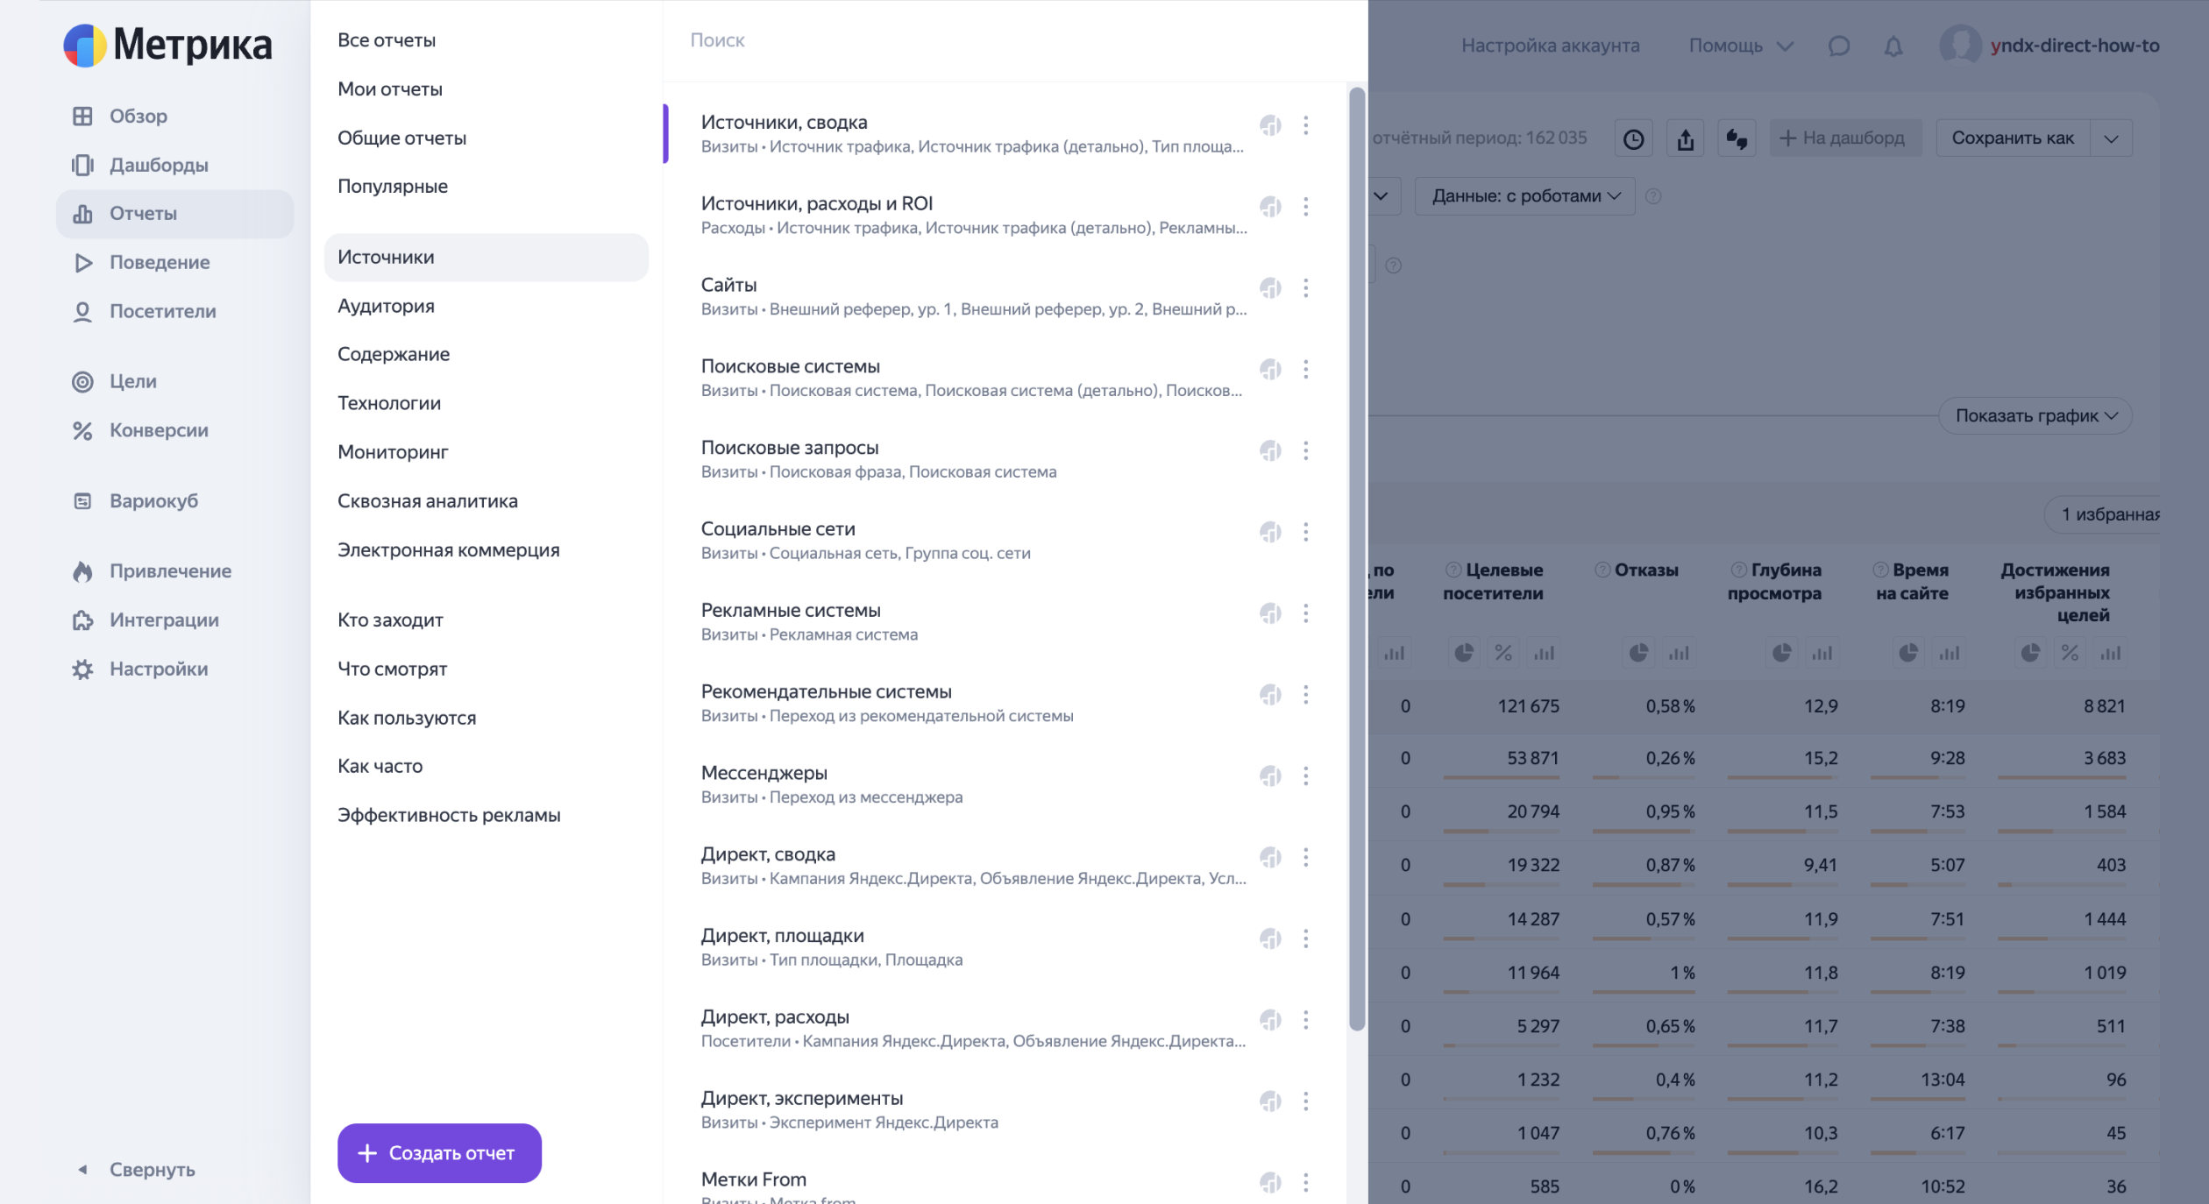Open the Посетители person icon
This screenshot has width=2209, height=1204.
coord(82,311)
